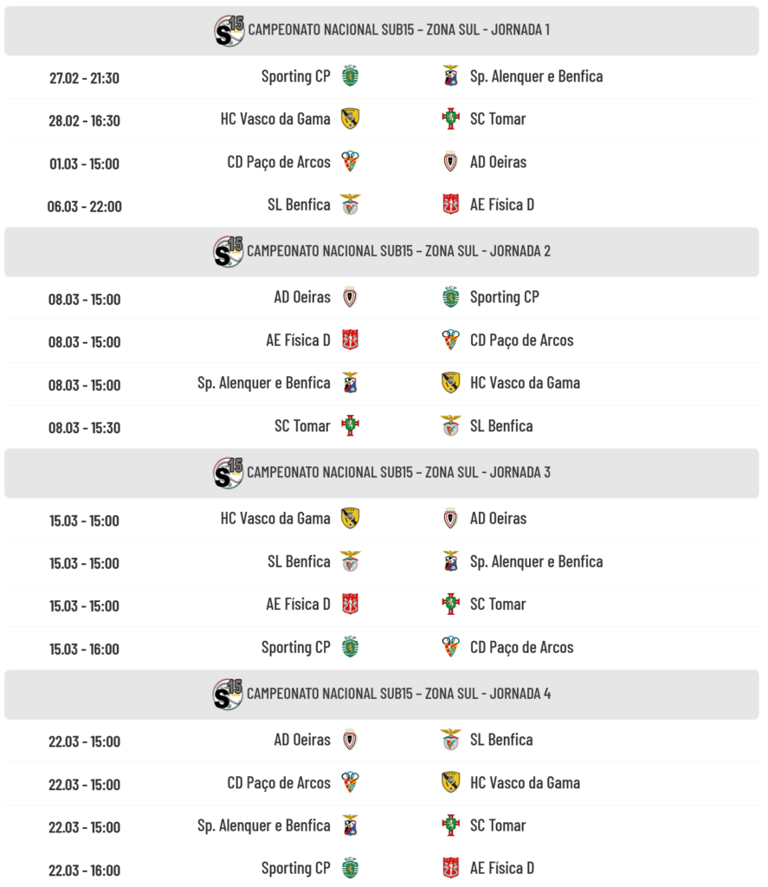Click the SL Benfica eagle crest in Jornada 1
Screen dimensions: 768x887
click(350, 204)
